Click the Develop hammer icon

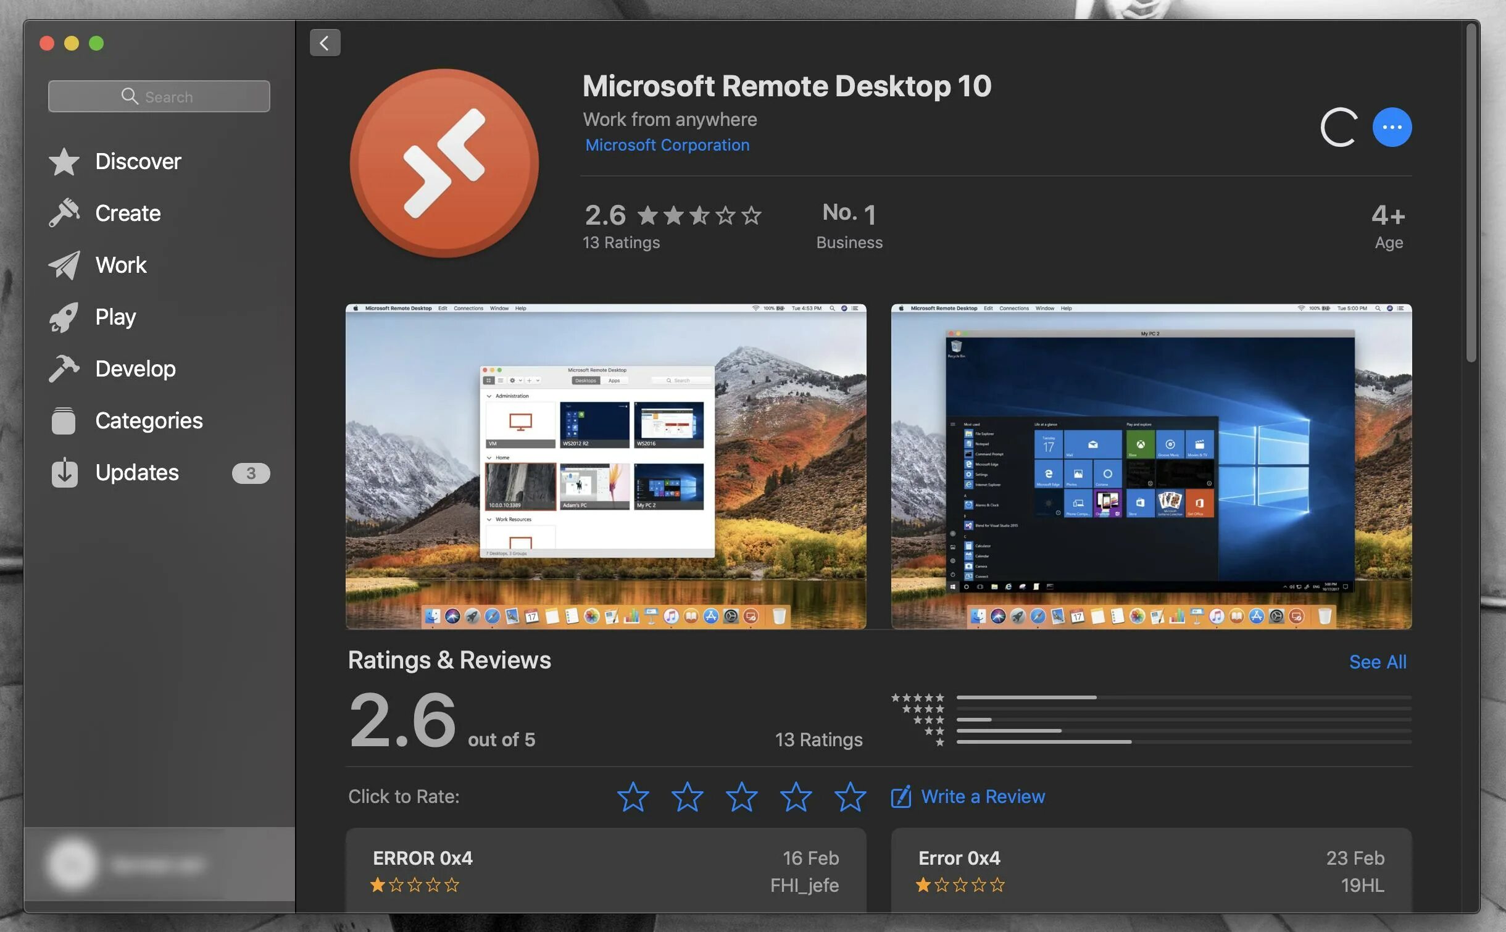pyautogui.click(x=64, y=369)
